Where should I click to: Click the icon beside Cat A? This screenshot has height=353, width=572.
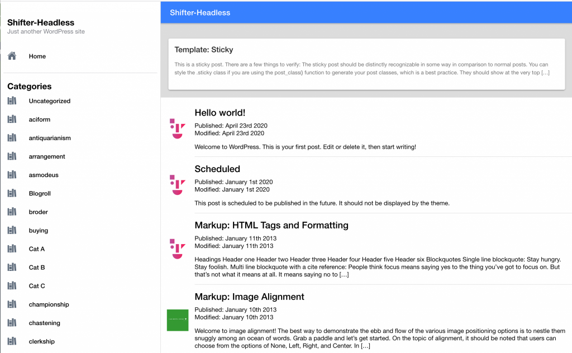12,249
